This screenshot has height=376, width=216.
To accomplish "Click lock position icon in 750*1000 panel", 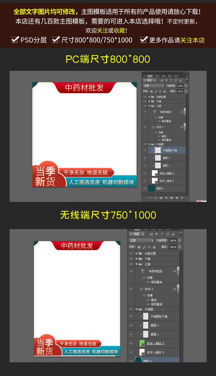I will [x=149, y=247].
